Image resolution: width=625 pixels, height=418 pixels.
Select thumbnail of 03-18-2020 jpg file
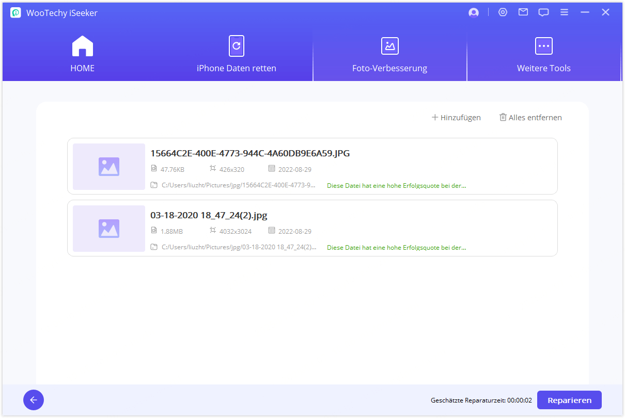(109, 229)
